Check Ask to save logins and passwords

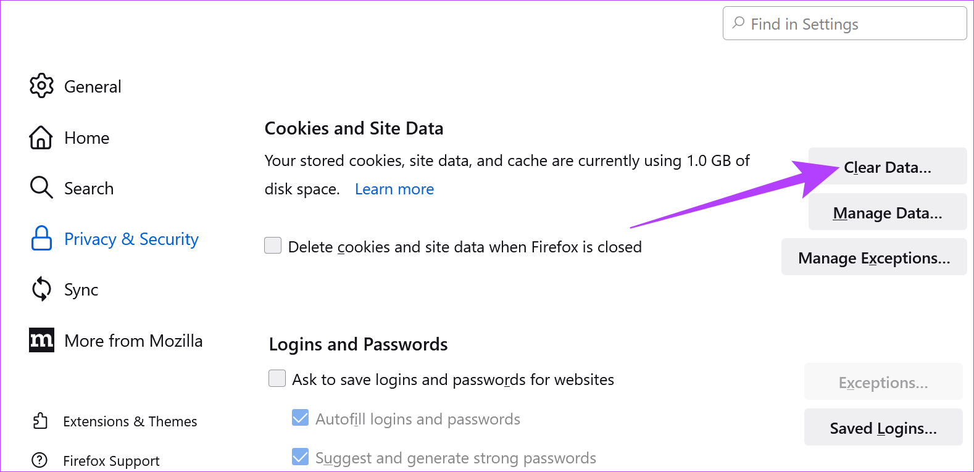pyautogui.click(x=277, y=378)
